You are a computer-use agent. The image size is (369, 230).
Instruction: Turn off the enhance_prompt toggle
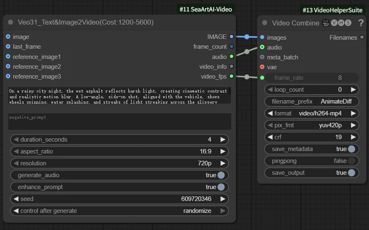tap(221, 187)
